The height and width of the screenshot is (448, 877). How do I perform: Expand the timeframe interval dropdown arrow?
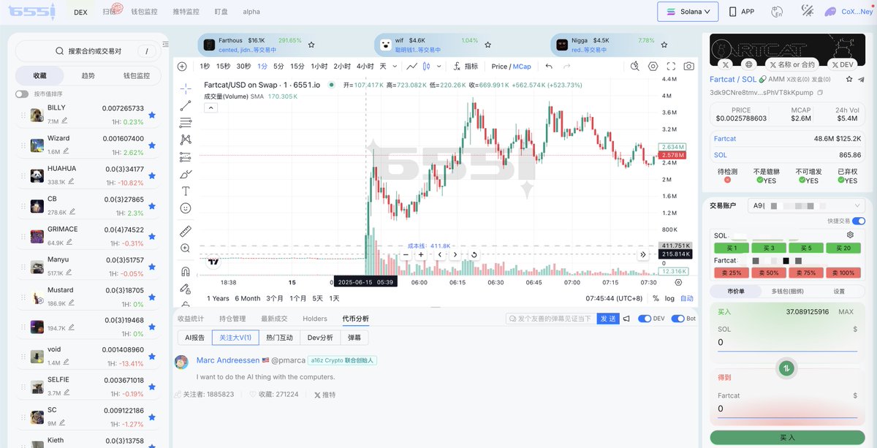click(394, 66)
